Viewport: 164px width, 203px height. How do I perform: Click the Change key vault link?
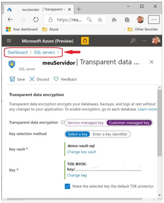pyautogui.click(x=81, y=152)
